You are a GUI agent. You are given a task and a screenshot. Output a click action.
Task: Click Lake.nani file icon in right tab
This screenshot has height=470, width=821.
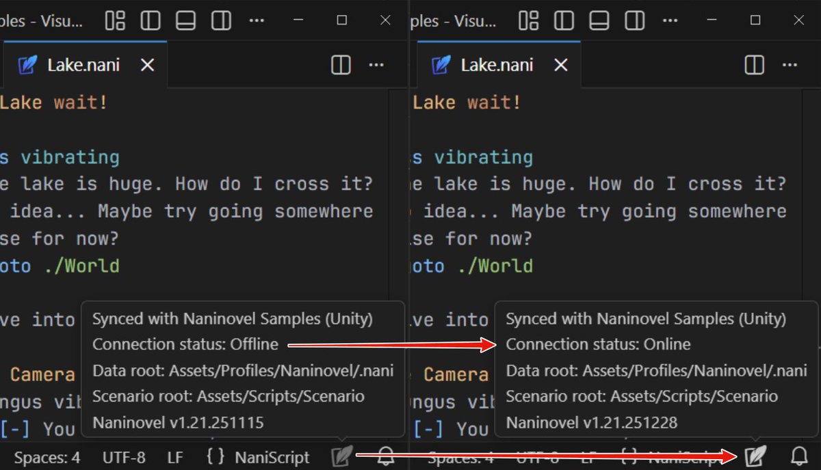pos(441,65)
